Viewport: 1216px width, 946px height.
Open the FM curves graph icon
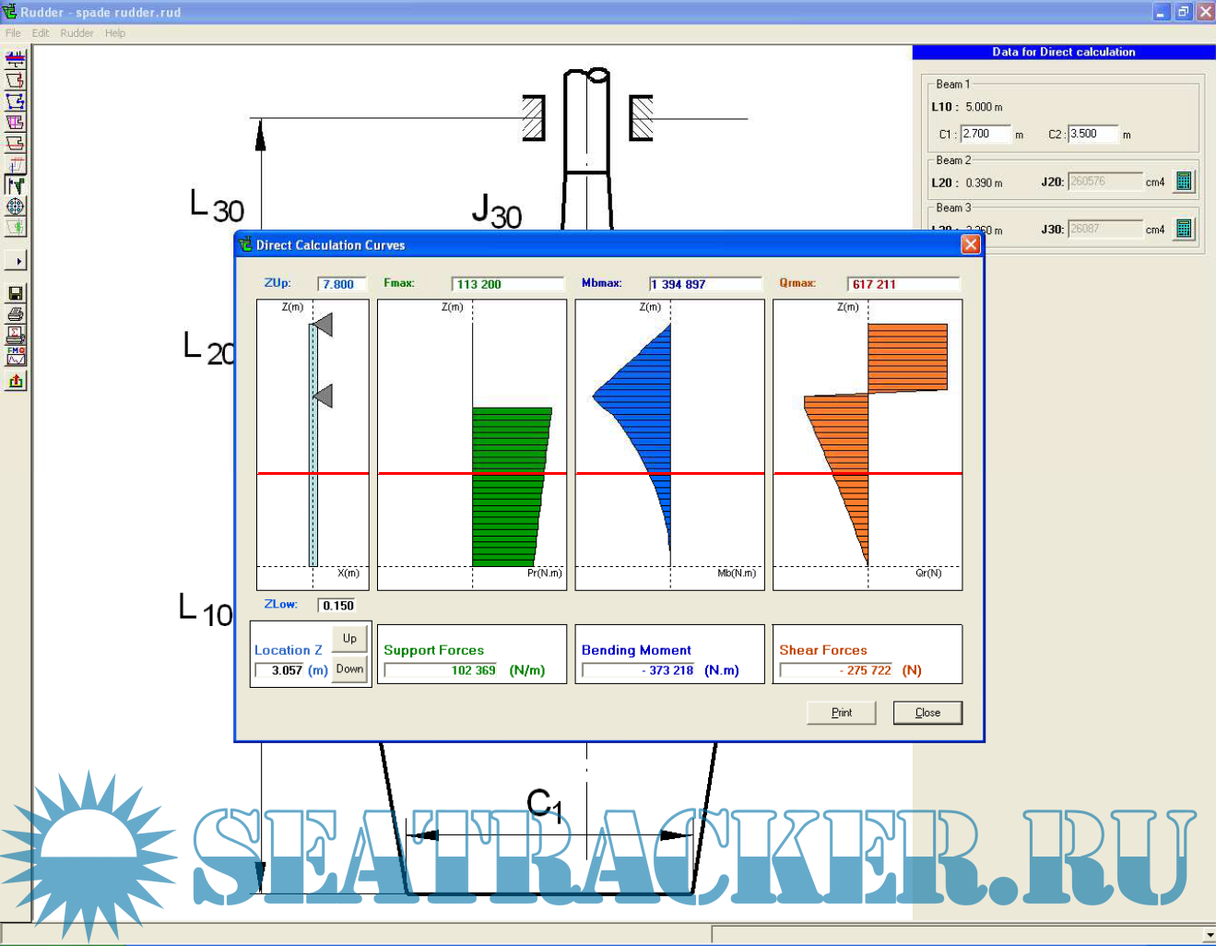16,356
